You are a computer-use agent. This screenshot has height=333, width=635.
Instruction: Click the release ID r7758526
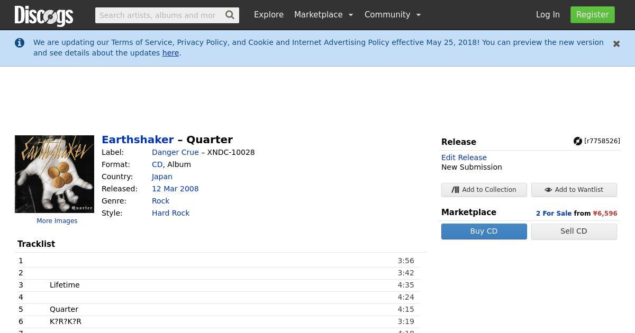[x=602, y=141]
